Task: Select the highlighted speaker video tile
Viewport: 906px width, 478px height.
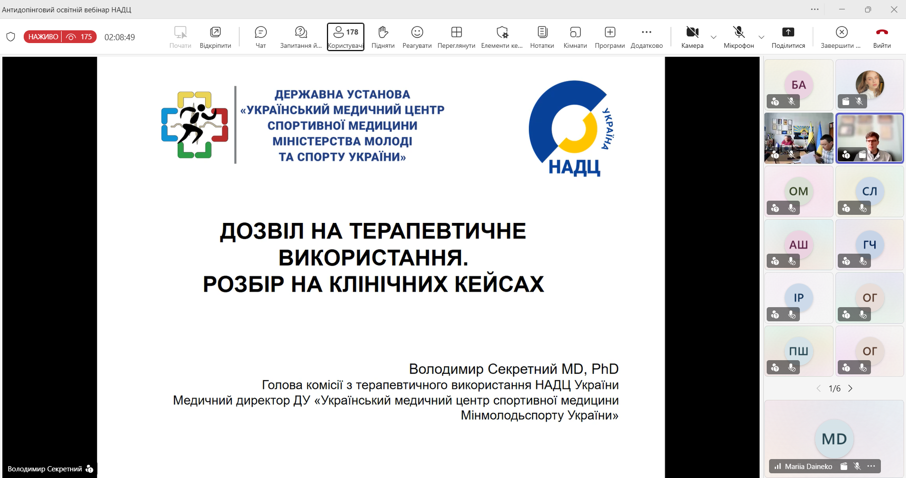Action: click(x=870, y=138)
